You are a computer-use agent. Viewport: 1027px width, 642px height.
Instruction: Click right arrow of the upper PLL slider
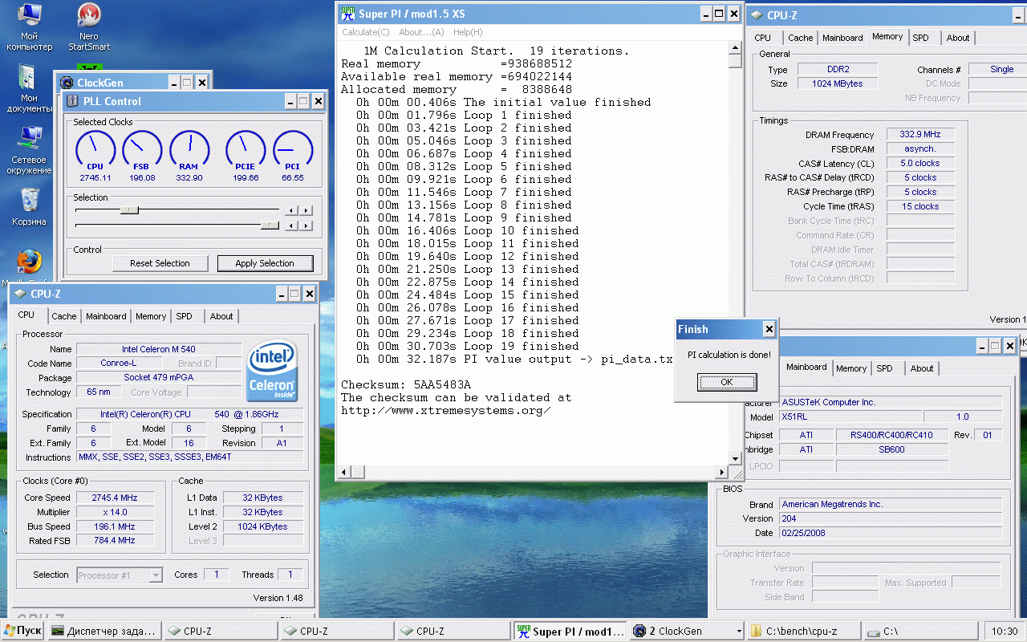[306, 210]
